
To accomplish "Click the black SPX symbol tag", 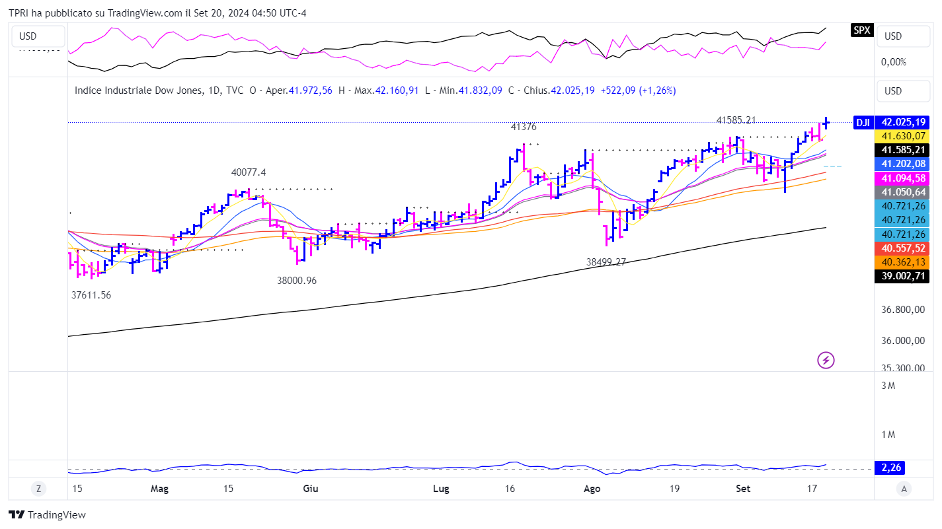I will coord(862,30).
